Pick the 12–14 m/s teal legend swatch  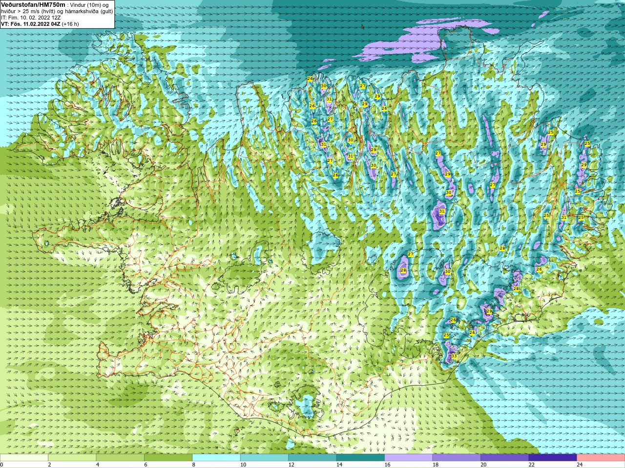[x=312, y=458]
